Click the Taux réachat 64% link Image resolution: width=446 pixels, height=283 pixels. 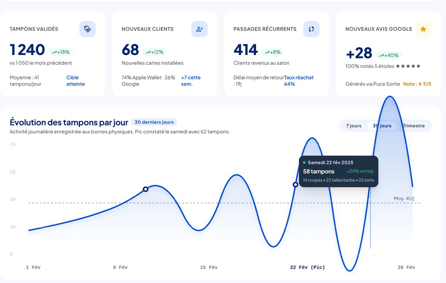(x=299, y=81)
